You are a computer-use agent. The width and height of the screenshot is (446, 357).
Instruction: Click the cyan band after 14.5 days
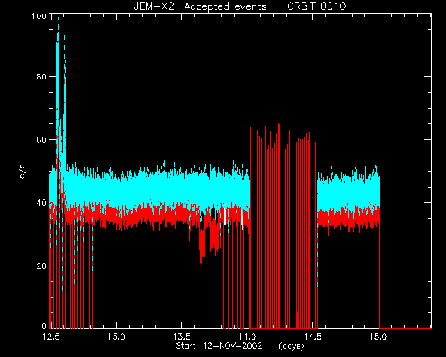coord(348,194)
